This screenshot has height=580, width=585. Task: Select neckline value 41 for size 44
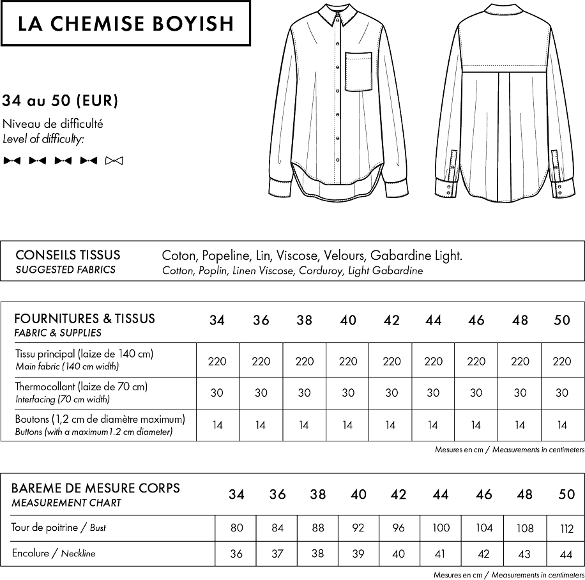pos(439,554)
